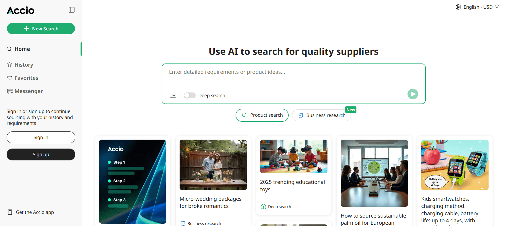The image size is (506, 226).
Task: Click the image upload icon in search box
Action: [x=173, y=95]
